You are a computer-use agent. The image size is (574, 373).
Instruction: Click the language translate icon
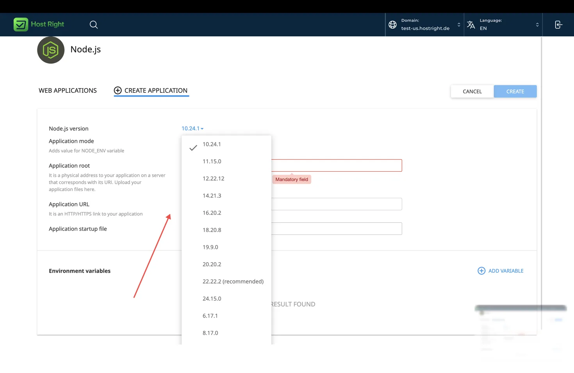click(x=471, y=25)
